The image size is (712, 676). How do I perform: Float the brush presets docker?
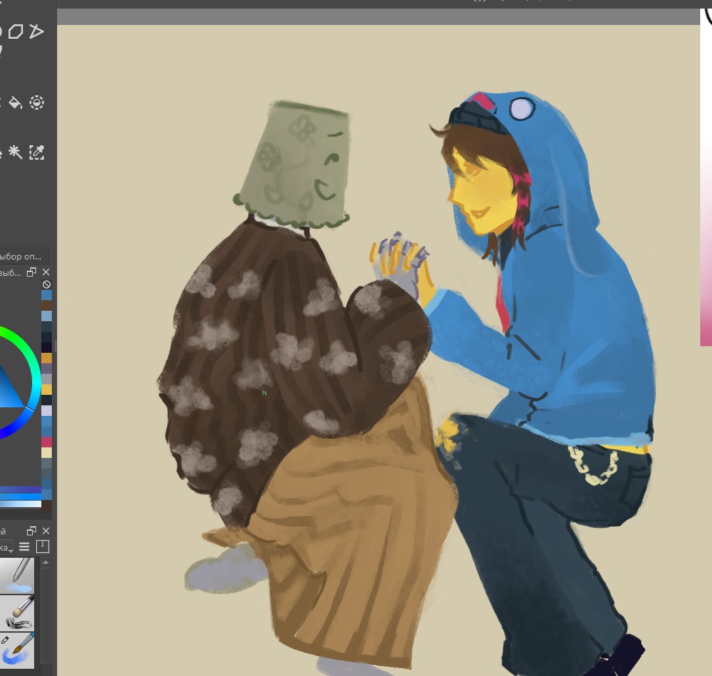coord(31,531)
